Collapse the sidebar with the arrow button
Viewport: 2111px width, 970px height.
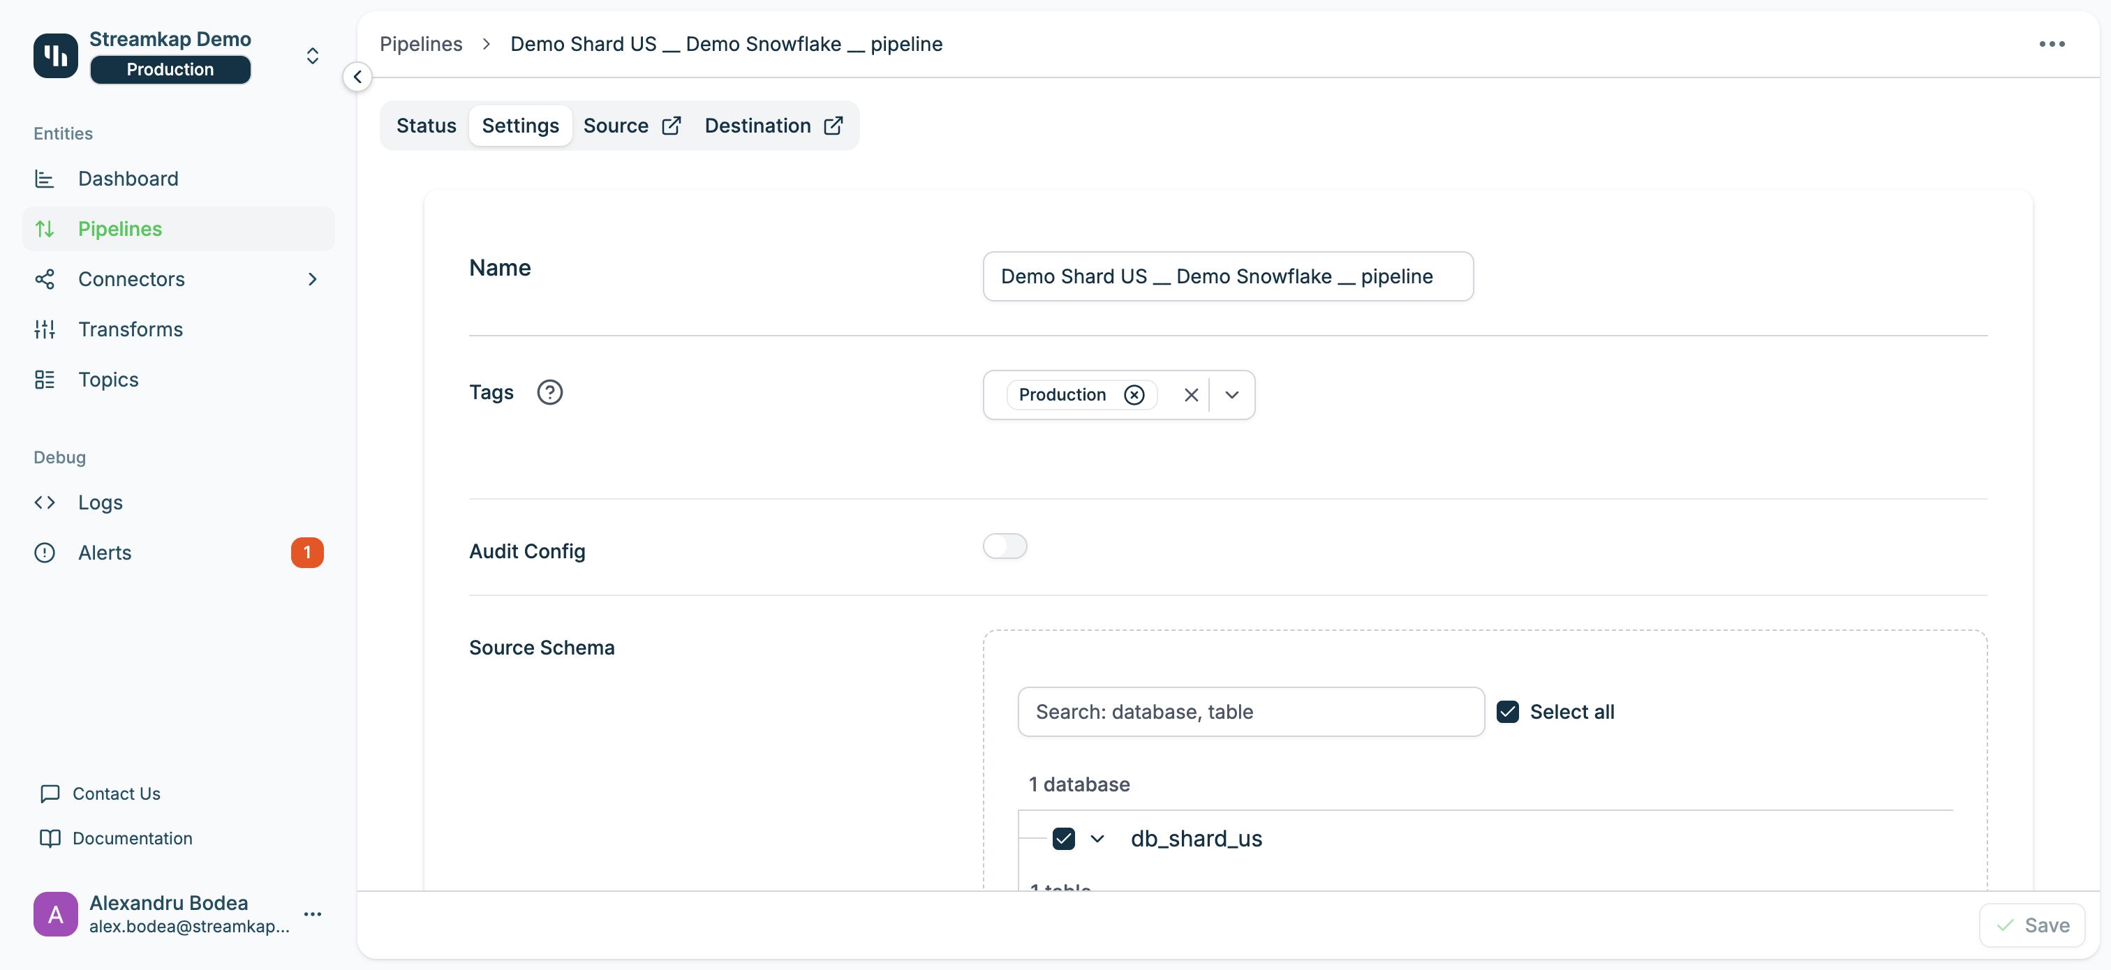point(357,77)
